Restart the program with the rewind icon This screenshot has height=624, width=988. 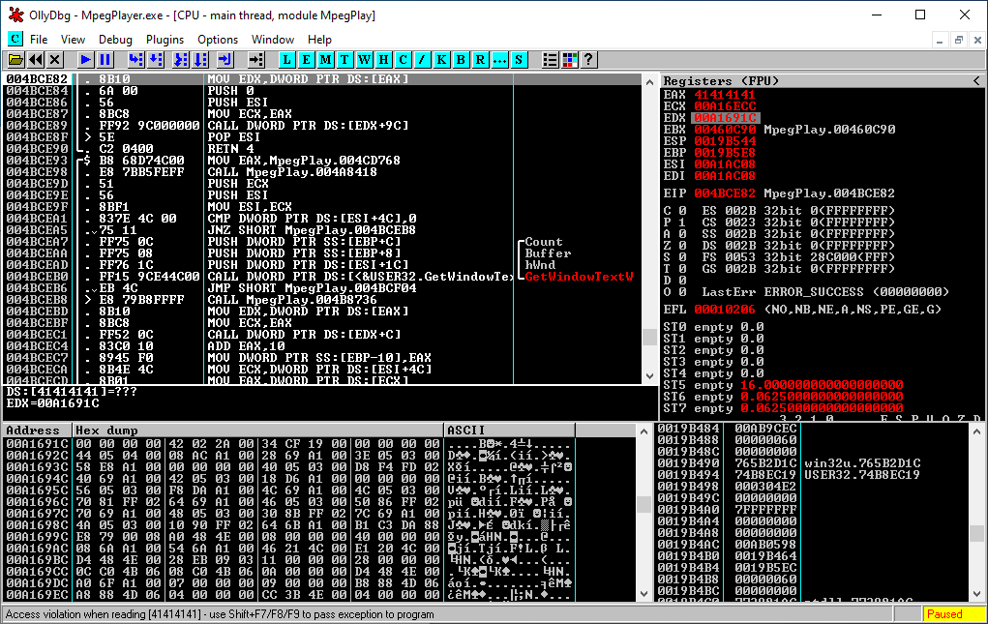[35, 60]
